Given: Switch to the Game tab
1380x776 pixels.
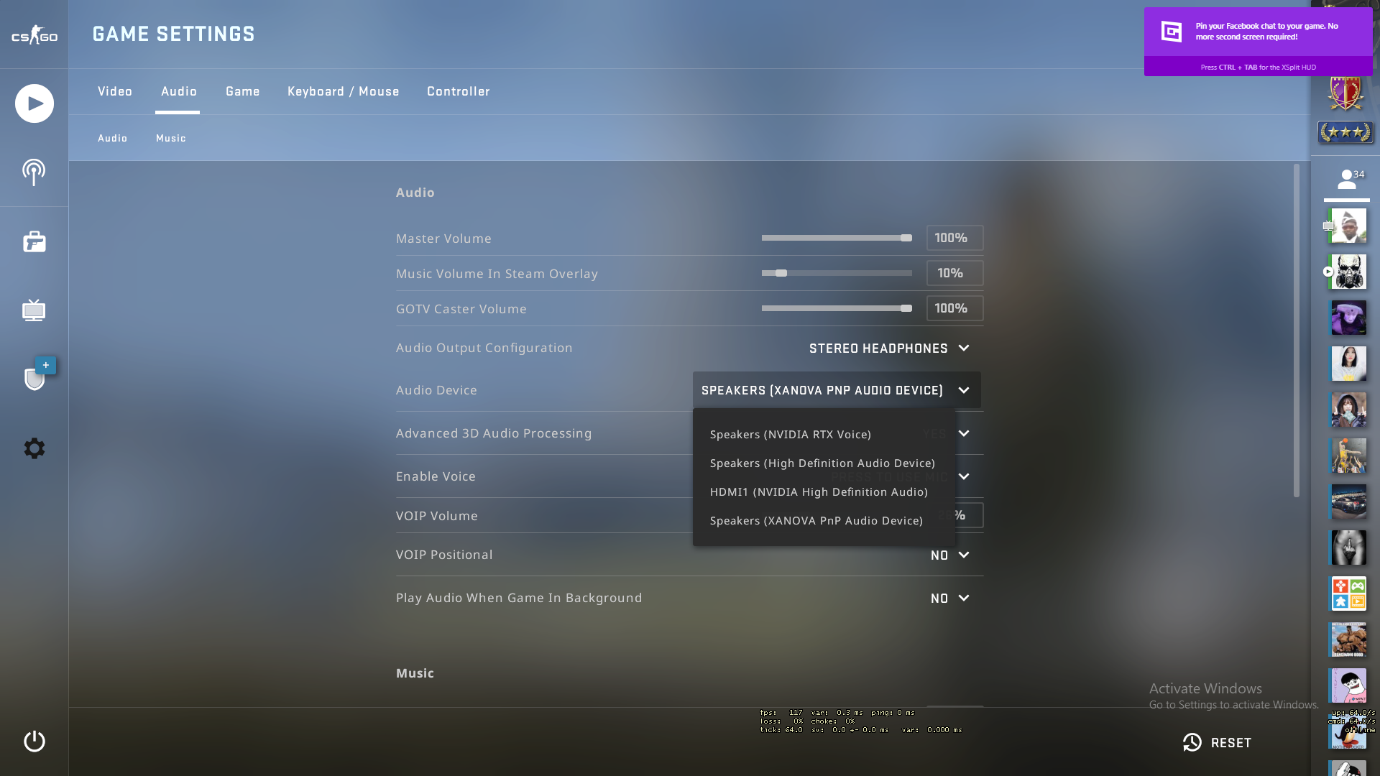Looking at the screenshot, I should [x=243, y=91].
